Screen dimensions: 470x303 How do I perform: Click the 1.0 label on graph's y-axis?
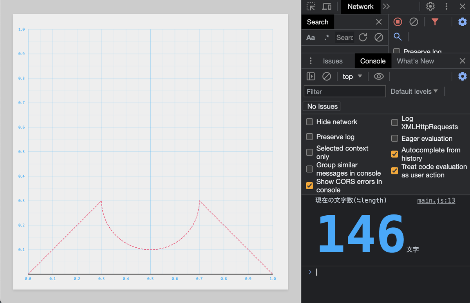(22, 29)
